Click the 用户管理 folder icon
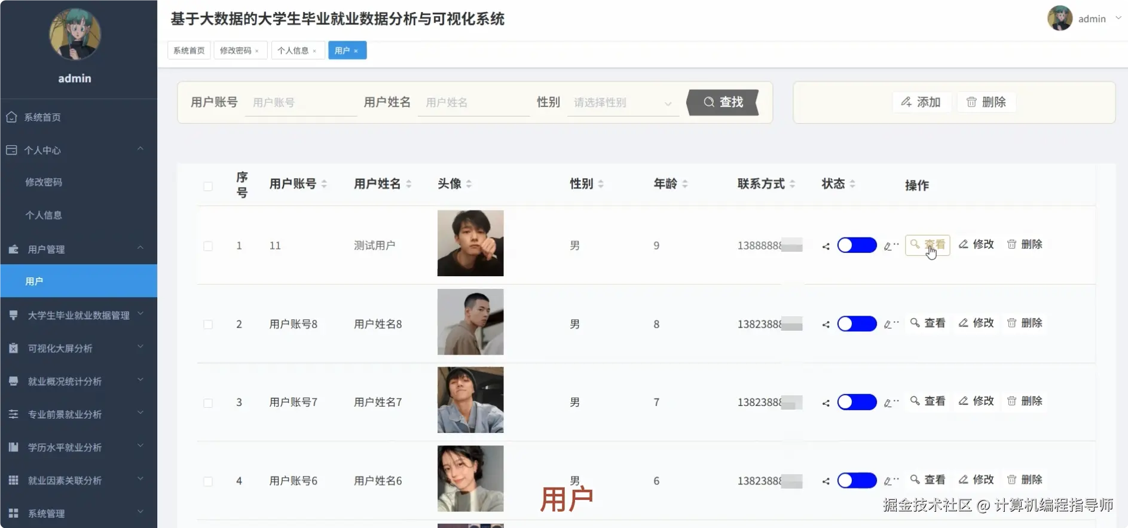This screenshot has height=528, width=1128. tap(13, 249)
